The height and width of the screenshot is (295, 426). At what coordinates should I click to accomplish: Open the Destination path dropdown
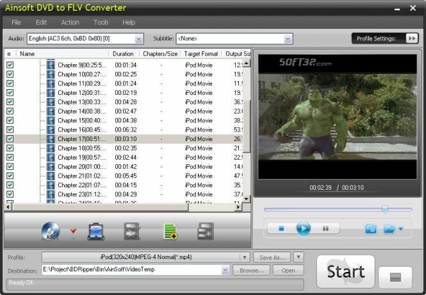click(x=225, y=270)
